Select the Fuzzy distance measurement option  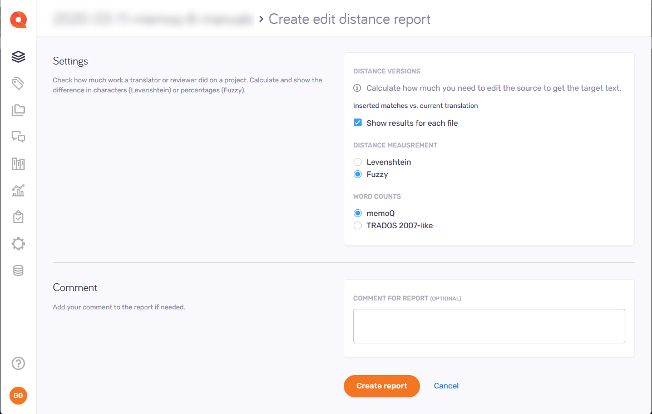[358, 174]
